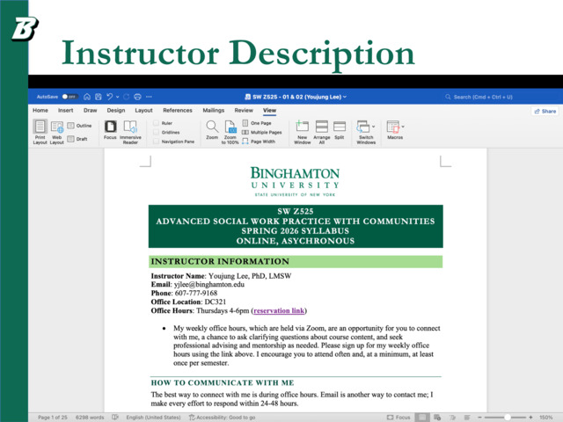Open the References ribbon tab
The height and width of the screenshot is (422, 563).
click(x=178, y=110)
